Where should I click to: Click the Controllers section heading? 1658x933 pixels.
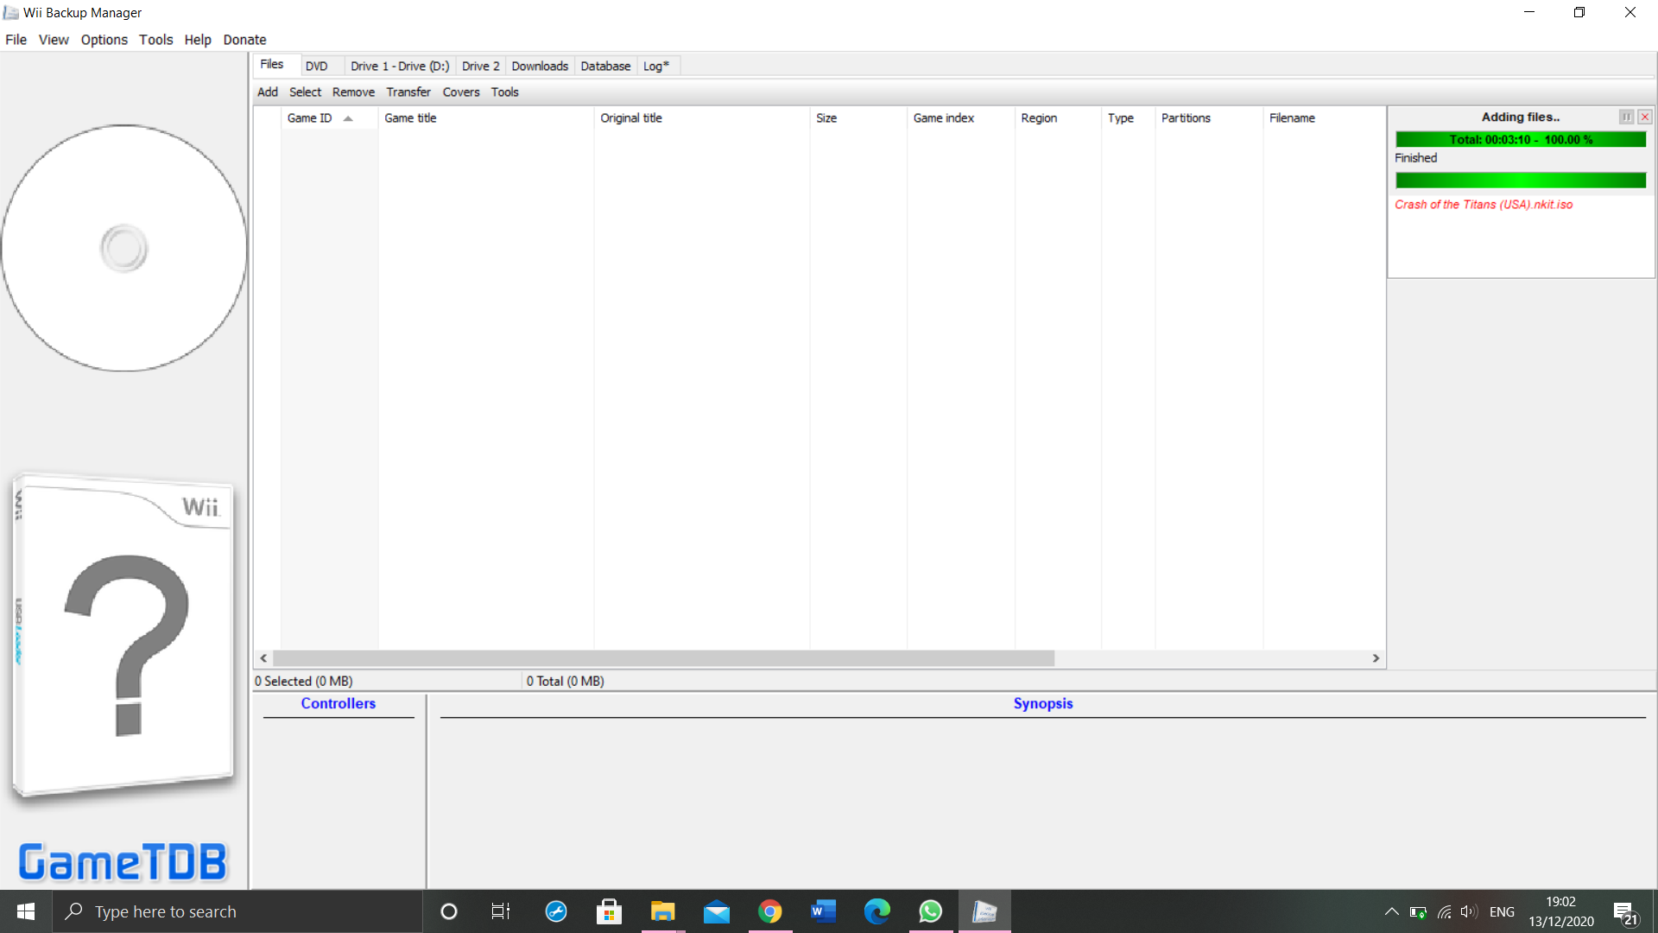(339, 703)
